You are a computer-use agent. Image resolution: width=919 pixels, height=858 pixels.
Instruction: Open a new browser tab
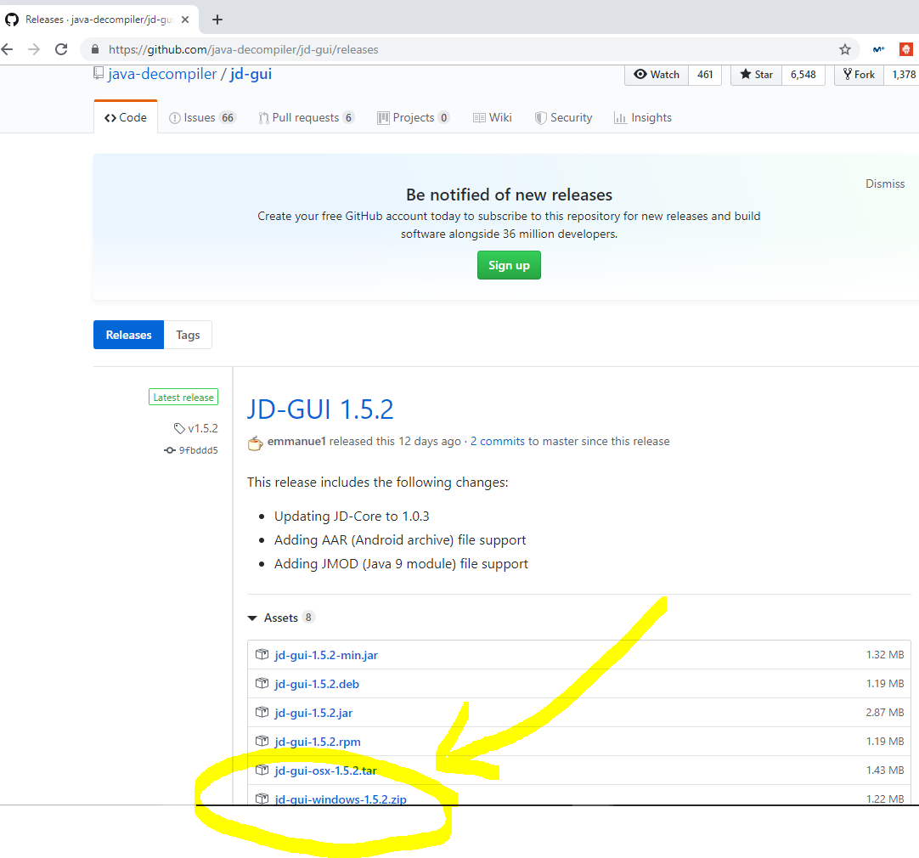point(217,19)
